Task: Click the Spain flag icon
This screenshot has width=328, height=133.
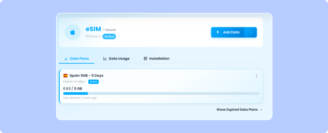Action: coord(65,76)
